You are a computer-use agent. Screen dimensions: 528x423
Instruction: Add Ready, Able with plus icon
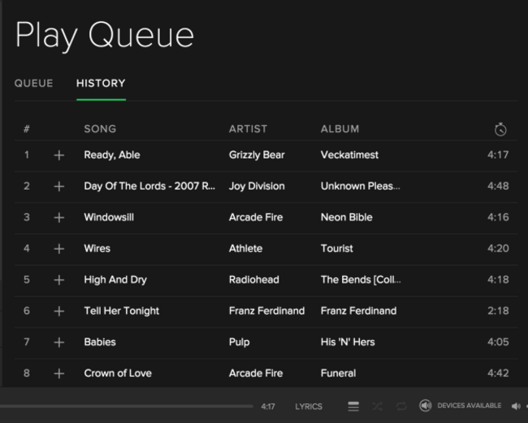59,155
